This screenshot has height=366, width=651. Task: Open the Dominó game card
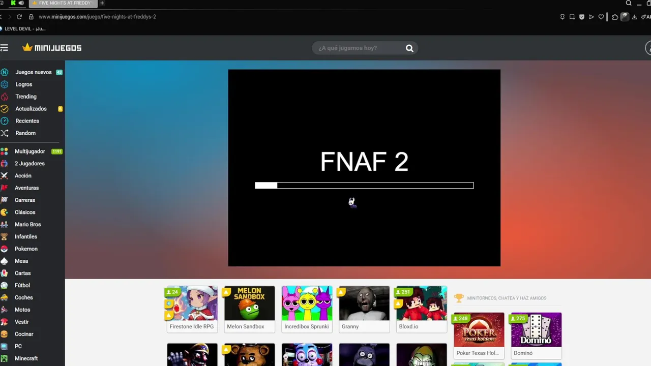[536, 335]
